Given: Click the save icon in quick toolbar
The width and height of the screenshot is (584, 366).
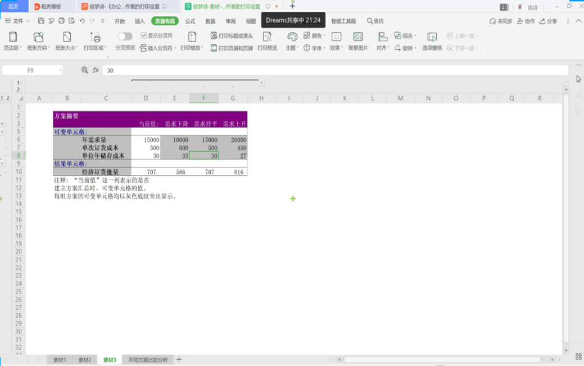Looking at the screenshot, I should pos(41,21).
